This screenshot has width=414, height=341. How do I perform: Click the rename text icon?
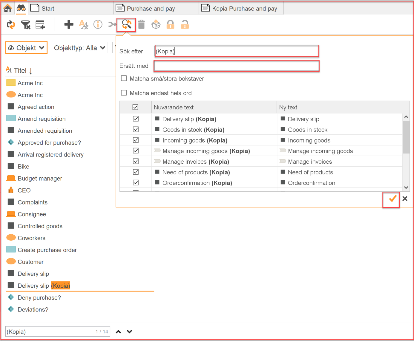click(x=84, y=24)
